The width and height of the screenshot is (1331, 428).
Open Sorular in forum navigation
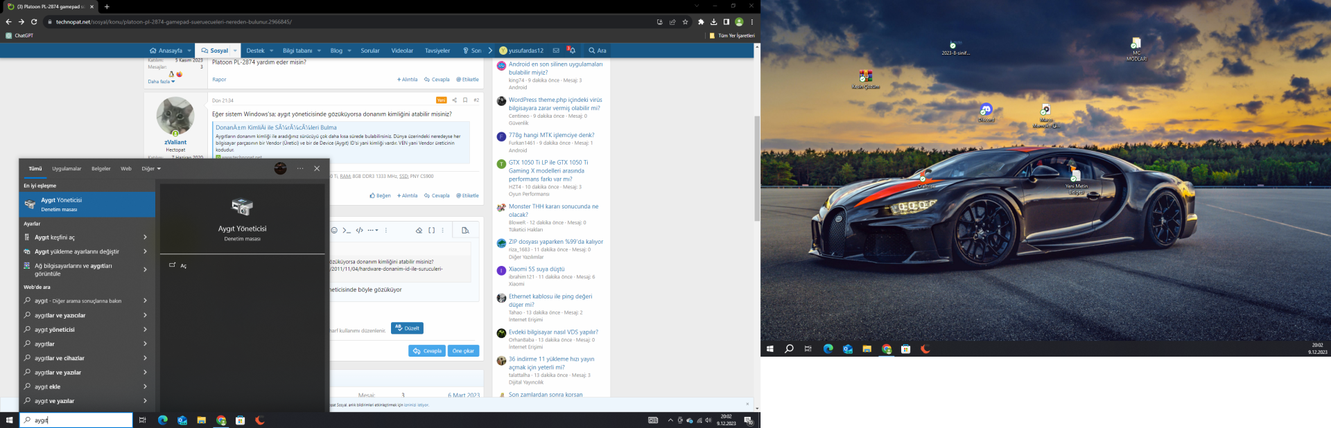click(x=370, y=51)
